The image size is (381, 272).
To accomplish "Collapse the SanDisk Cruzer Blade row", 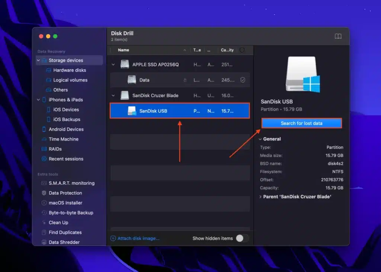I will [x=113, y=95].
